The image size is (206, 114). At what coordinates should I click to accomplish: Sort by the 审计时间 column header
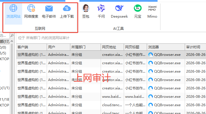click(195, 47)
